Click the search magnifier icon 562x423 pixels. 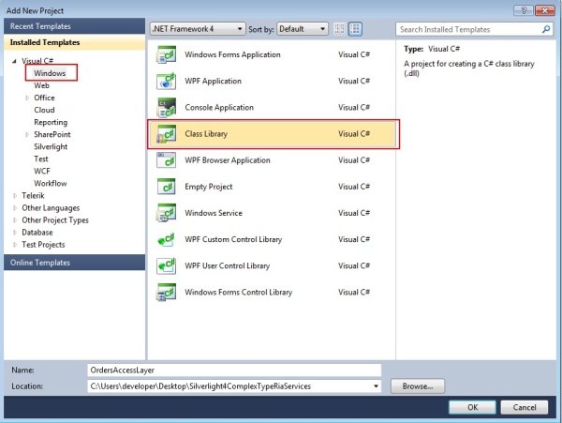click(545, 29)
